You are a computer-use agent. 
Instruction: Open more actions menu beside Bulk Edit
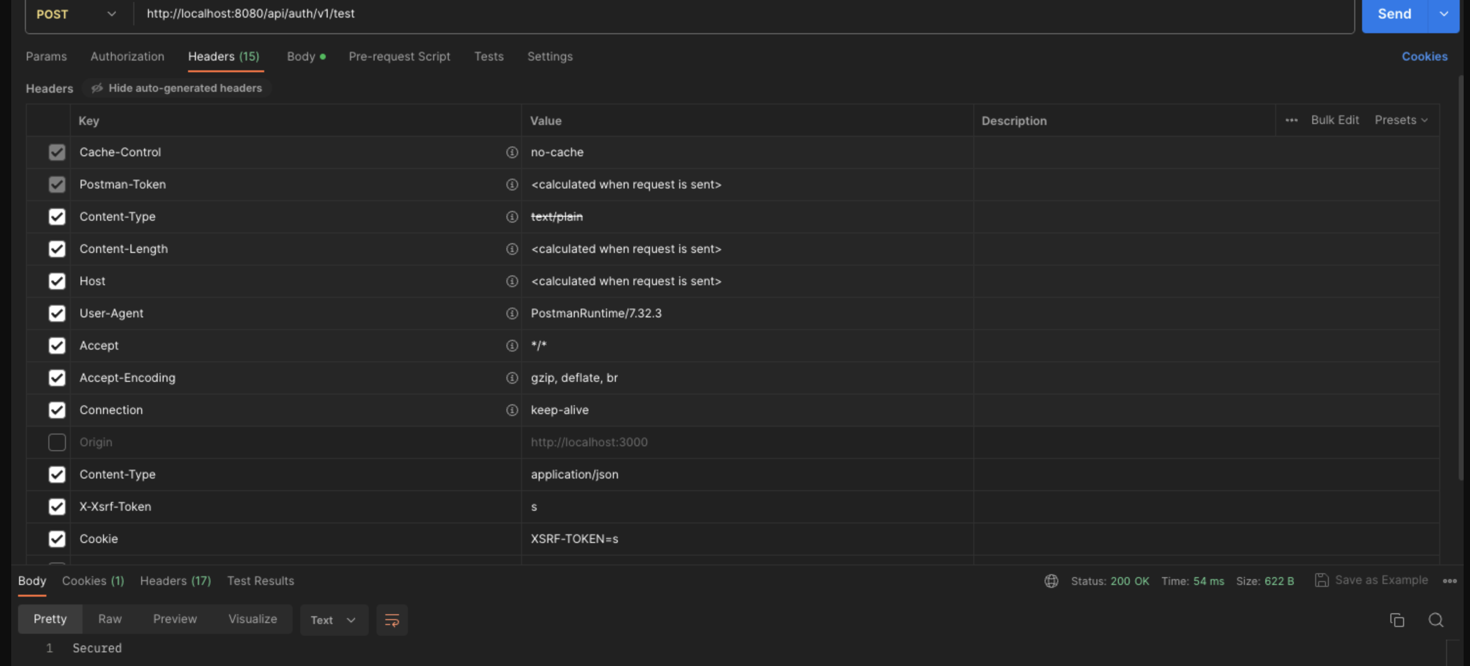tap(1291, 121)
